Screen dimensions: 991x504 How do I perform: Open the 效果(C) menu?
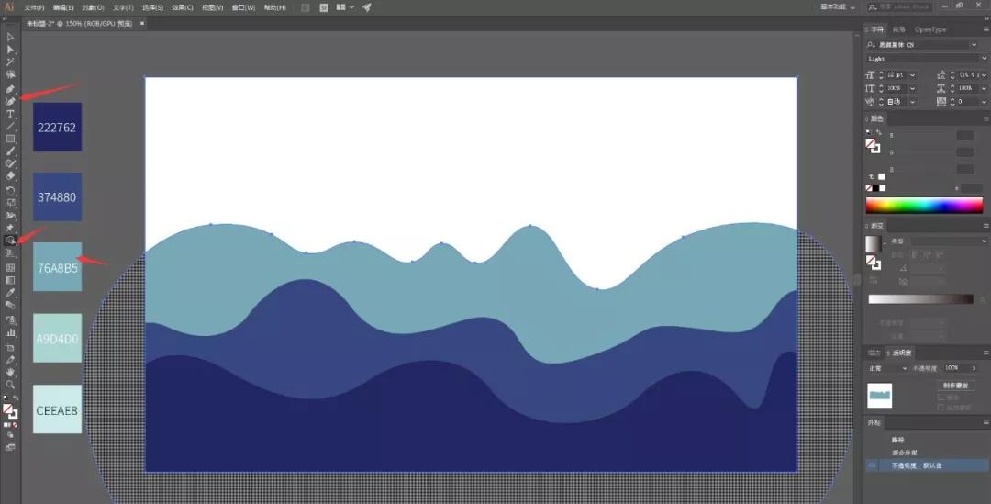click(x=182, y=7)
